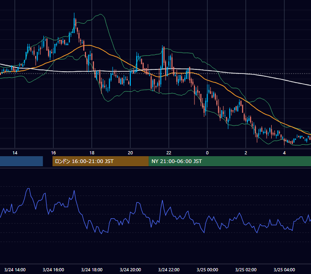
Task: Select the '0' hour label on price chart axis
Action: point(207,153)
